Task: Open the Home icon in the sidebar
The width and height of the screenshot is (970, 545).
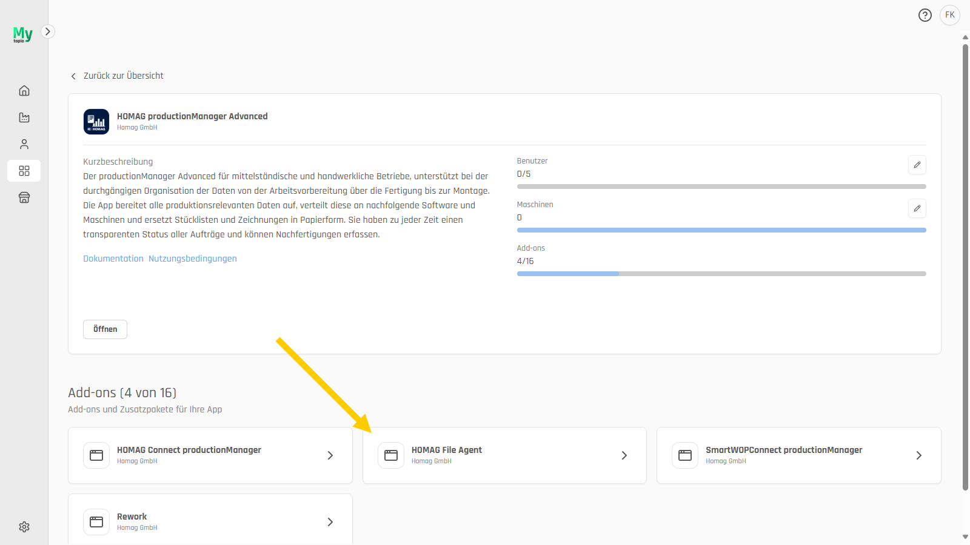Action: point(24,91)
